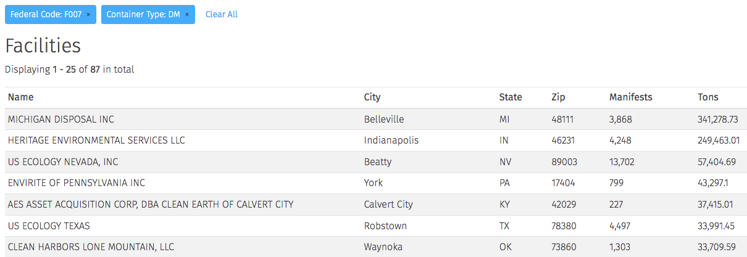Sort by the Manifests column header

pos(631,97)
